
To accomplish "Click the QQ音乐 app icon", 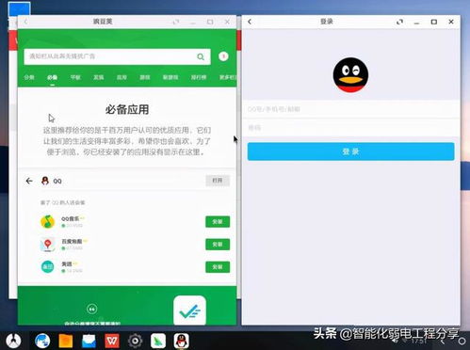I will point(48,222).
